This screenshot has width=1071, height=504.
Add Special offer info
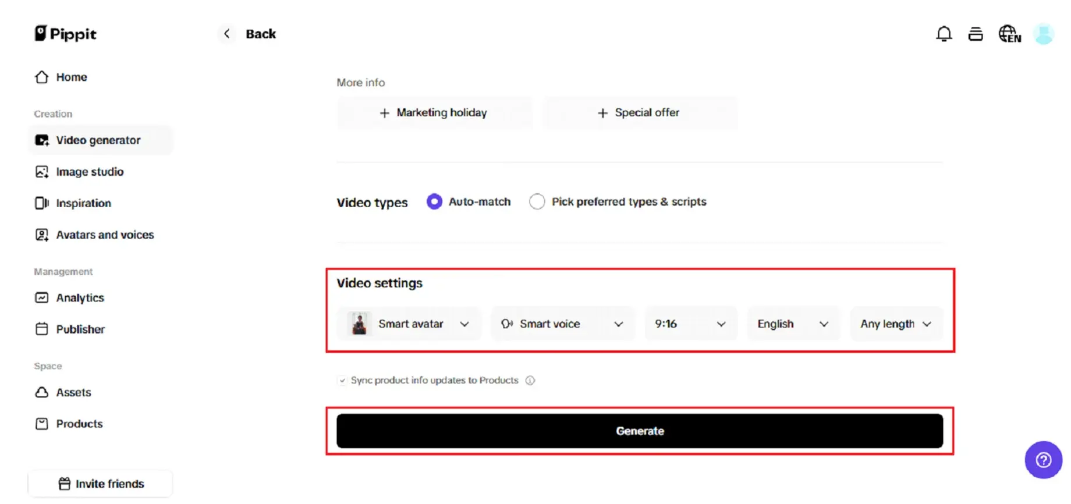coord(640,113)
